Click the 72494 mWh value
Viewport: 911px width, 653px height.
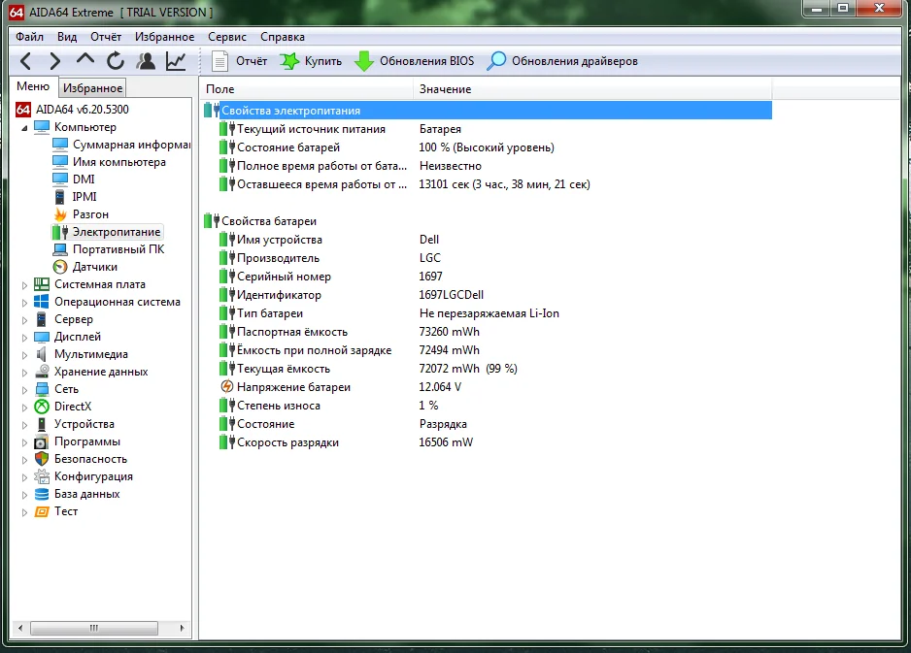tap(449, 350)
